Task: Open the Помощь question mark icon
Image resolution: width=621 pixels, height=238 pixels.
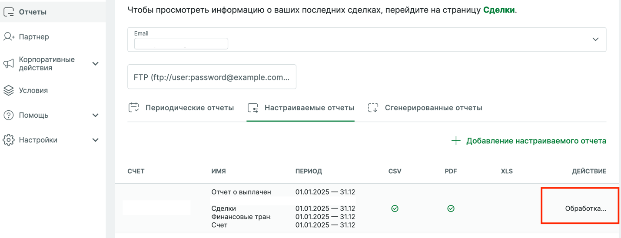Action: [9, 115]
